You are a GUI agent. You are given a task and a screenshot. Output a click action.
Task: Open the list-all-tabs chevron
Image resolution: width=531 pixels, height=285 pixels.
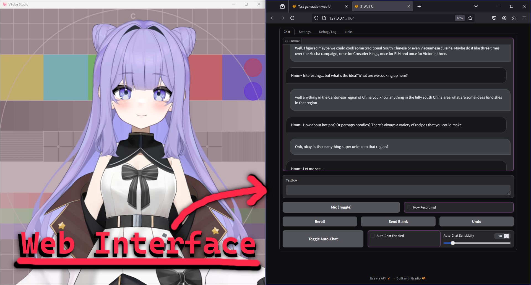pos(475,6)
